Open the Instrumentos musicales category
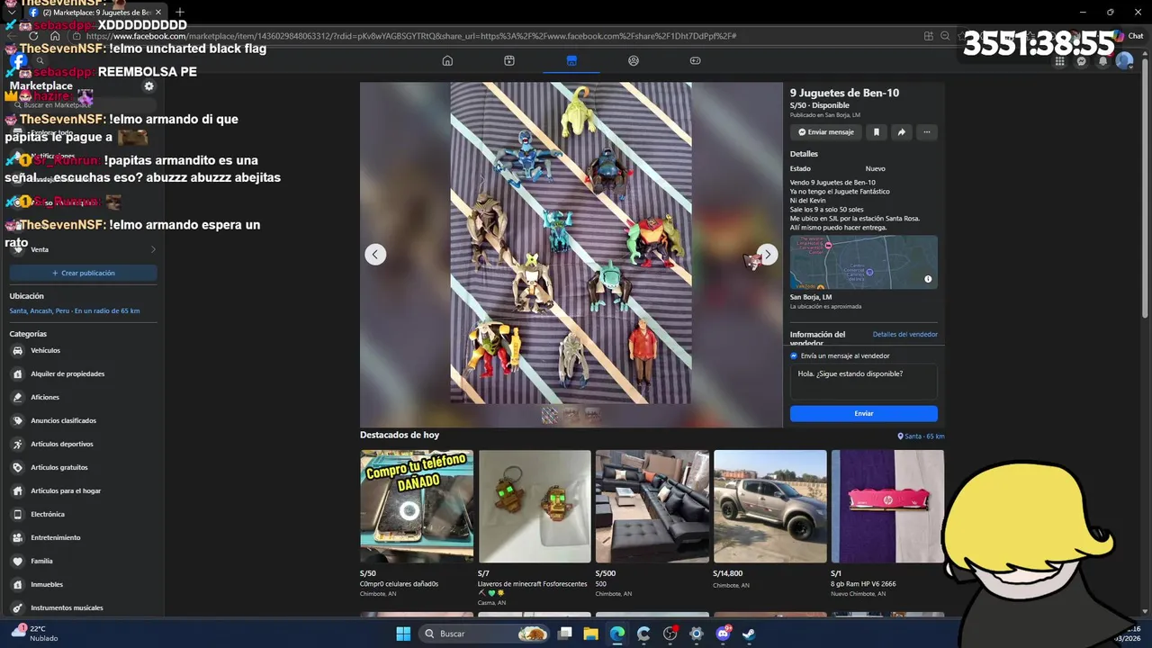 (82, 607)
